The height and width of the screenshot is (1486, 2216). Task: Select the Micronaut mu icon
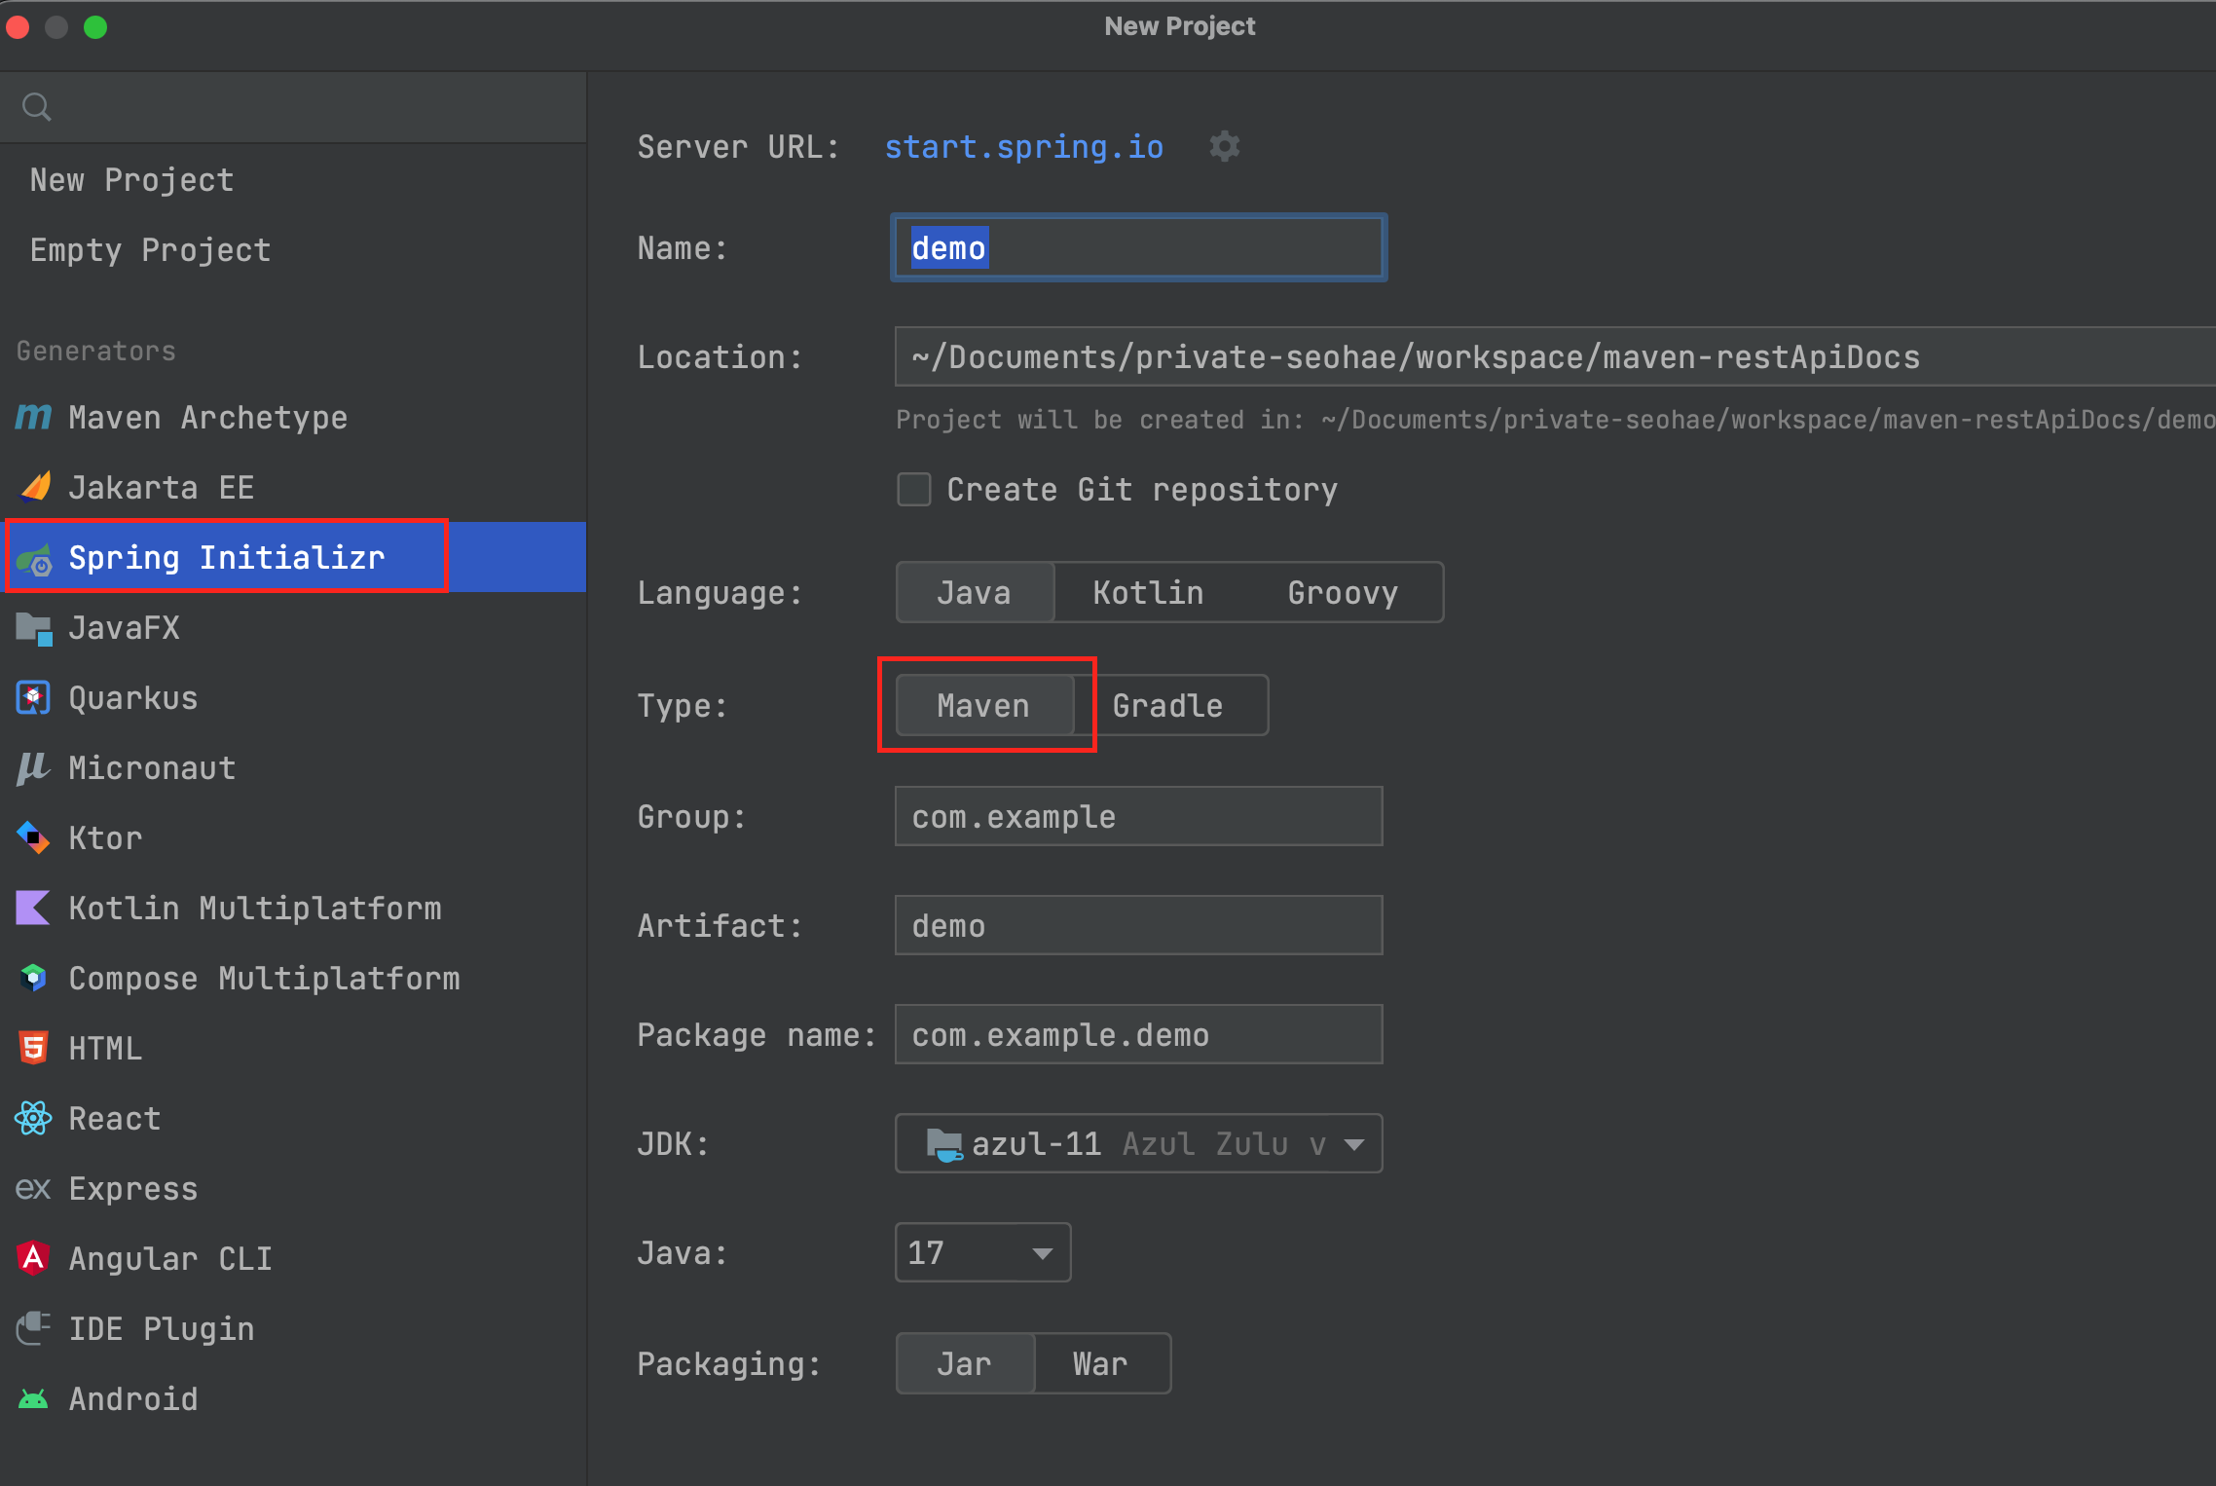click(33, 767)
